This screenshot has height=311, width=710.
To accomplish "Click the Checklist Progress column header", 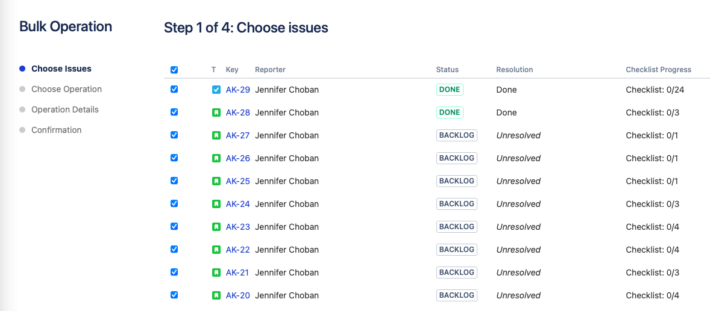I will [658, 70].
